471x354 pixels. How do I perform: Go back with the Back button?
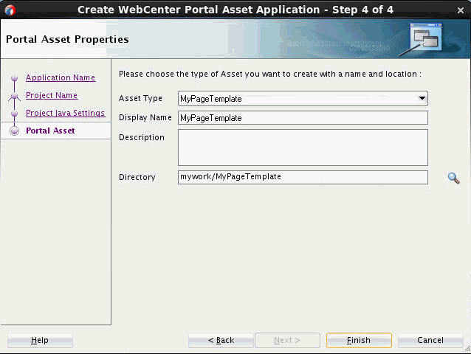click(221, 341)
